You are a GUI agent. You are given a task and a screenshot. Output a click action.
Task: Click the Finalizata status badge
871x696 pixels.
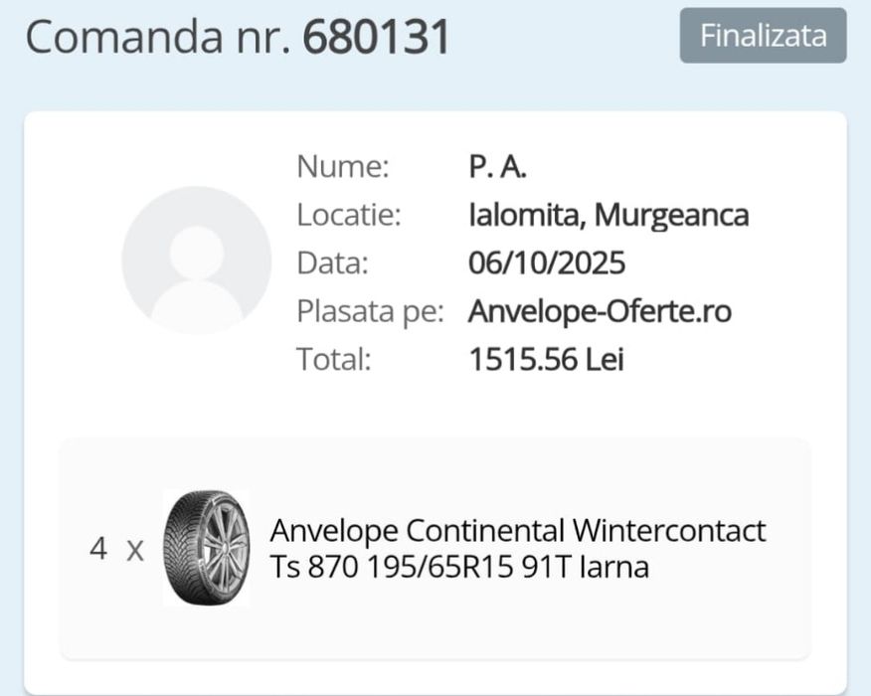click(763, 36)
